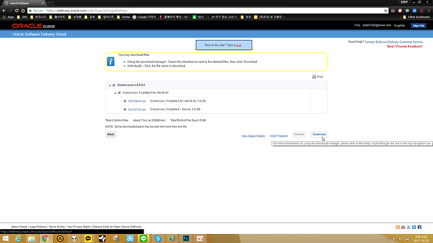Screen dimensions: 433x243
Task: Click the taskbar clock and date
Action: pyautogui.click(x=421, y=239)
